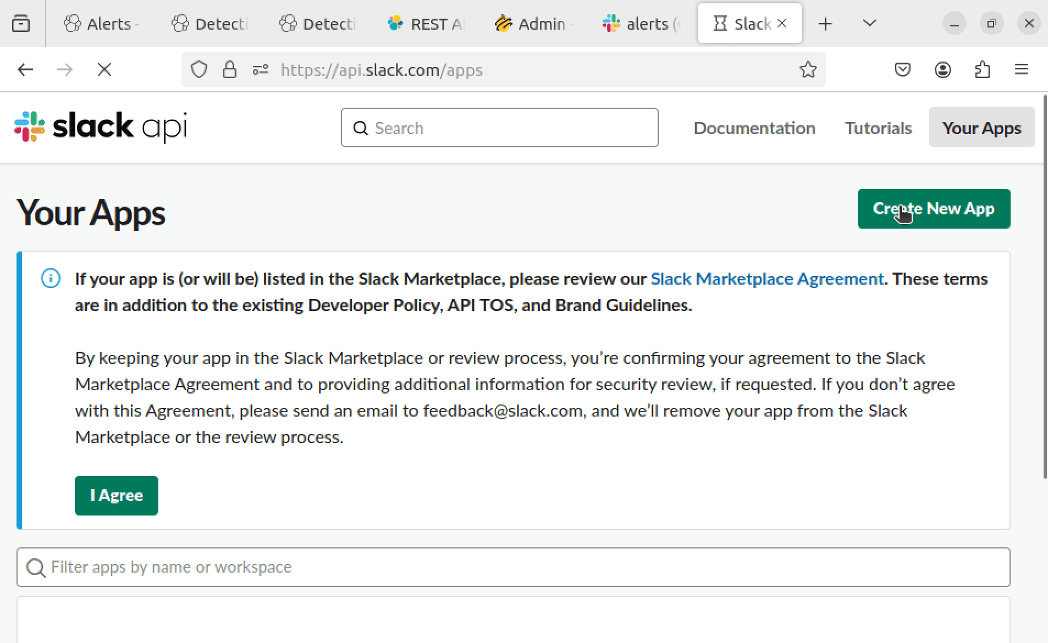
Task: Click the info icon in the notice
Action: pyautogui.click(x=51, y=279)
